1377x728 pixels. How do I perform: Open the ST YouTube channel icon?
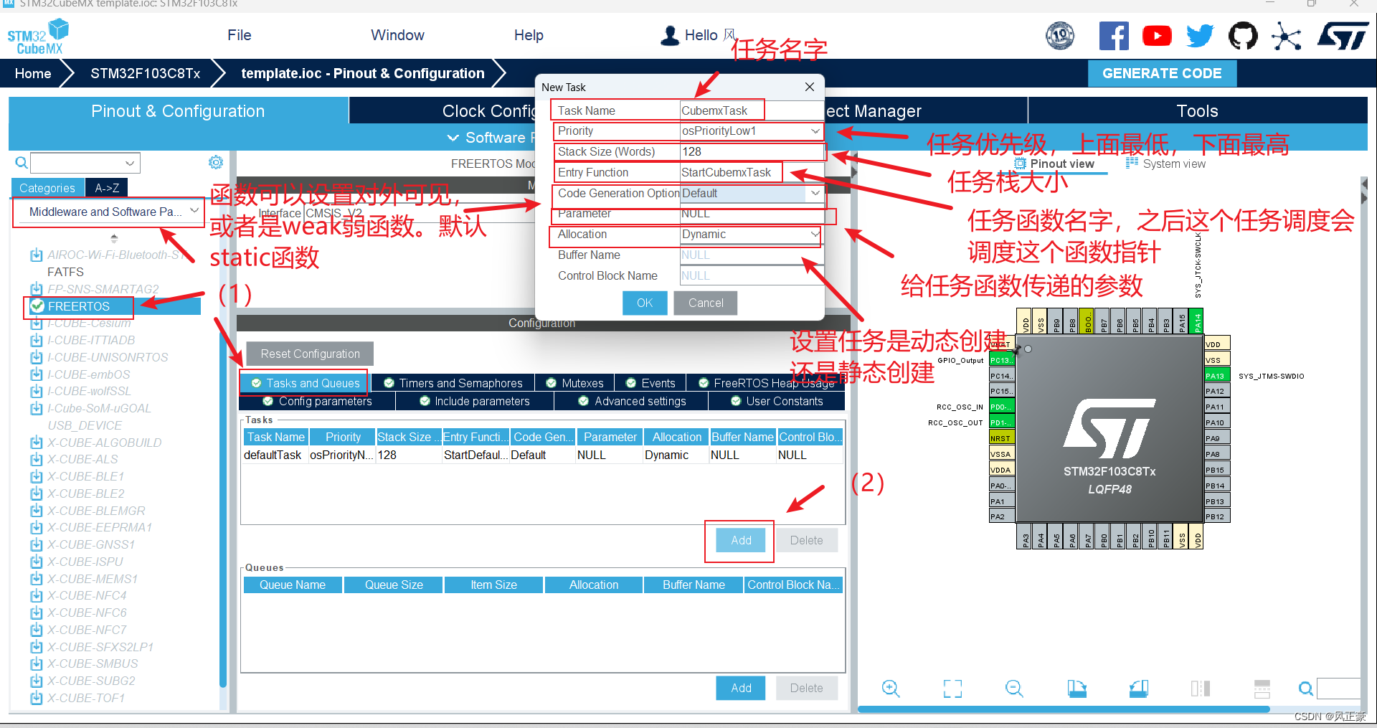click(1157, 35)
